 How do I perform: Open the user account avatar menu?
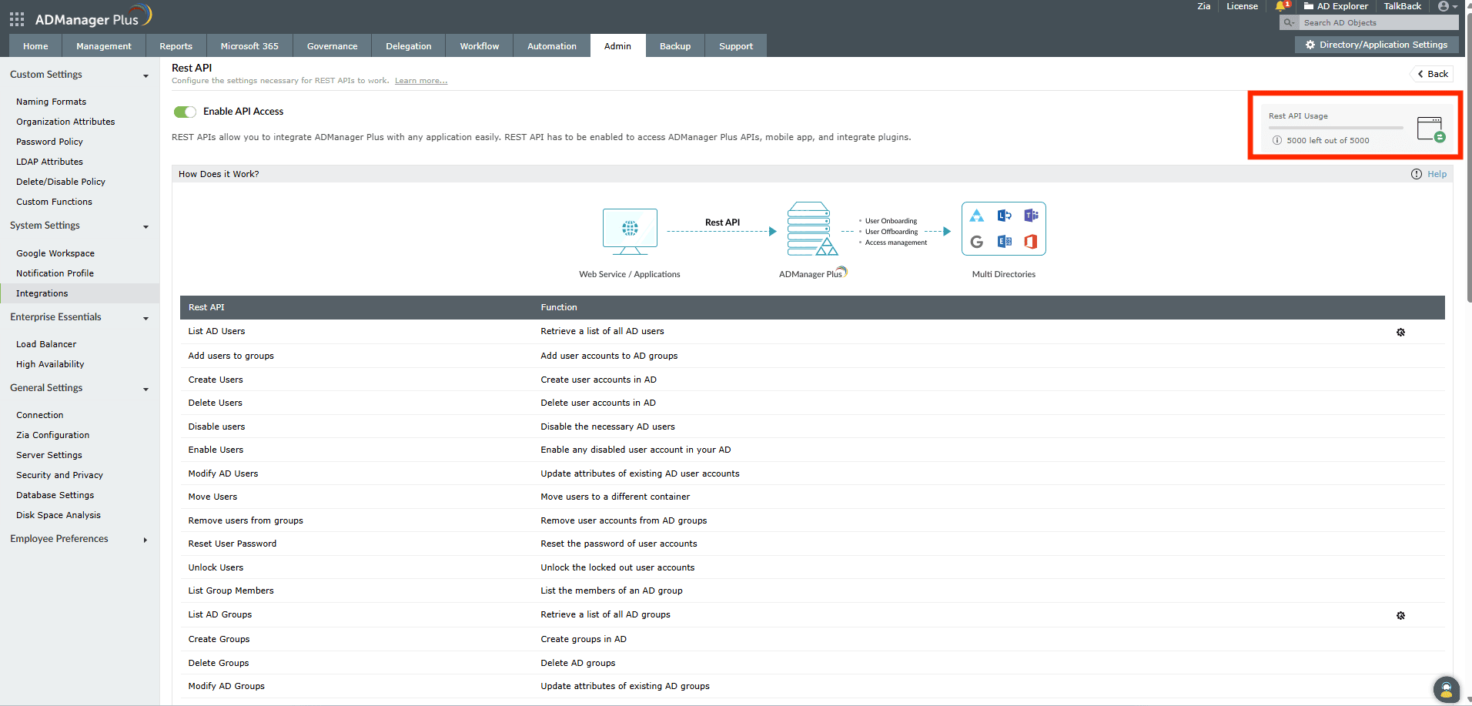(x=1447, y=6)
